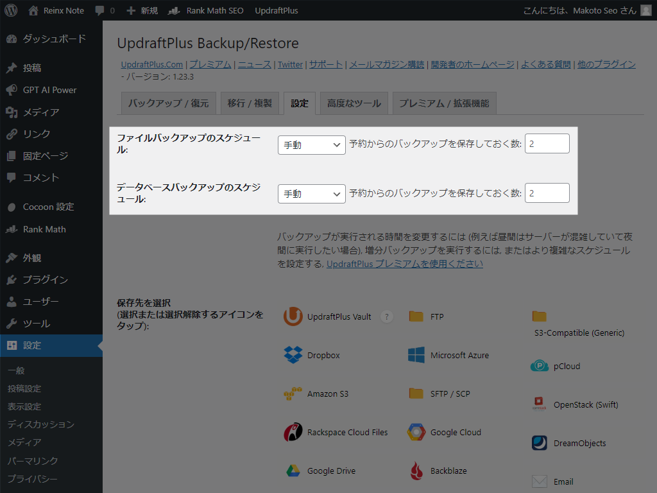Select pCloud storage icon
Viewport: 657px width, 493px height.
point(539,366)
